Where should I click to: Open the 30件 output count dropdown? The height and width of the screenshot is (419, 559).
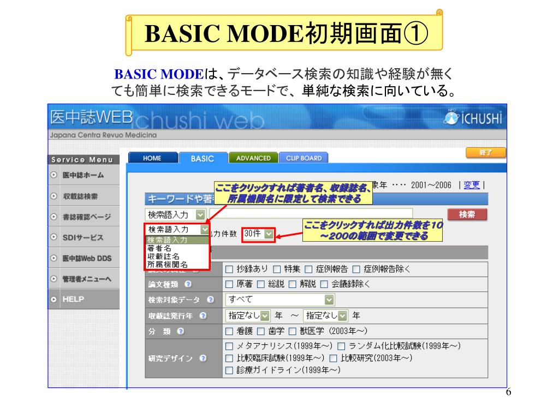tap(258, 234)
